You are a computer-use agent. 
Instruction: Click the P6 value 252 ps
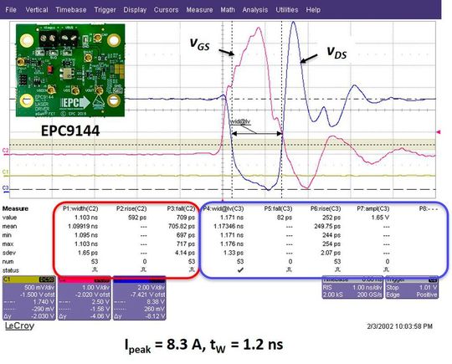[331, 218]
